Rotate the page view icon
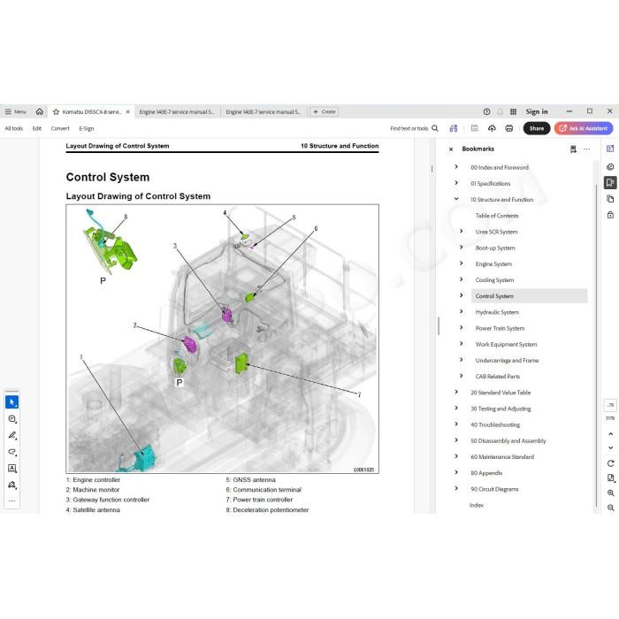Viewport: 619px width, 619px height. coord(611,463)
